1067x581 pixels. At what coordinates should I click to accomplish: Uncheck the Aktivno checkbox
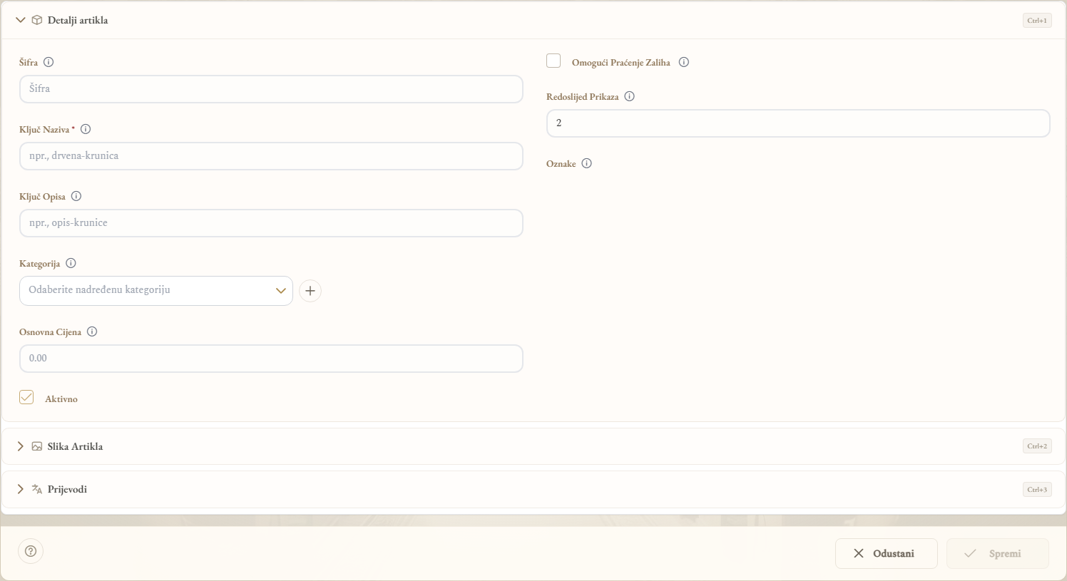click(26, 397)
